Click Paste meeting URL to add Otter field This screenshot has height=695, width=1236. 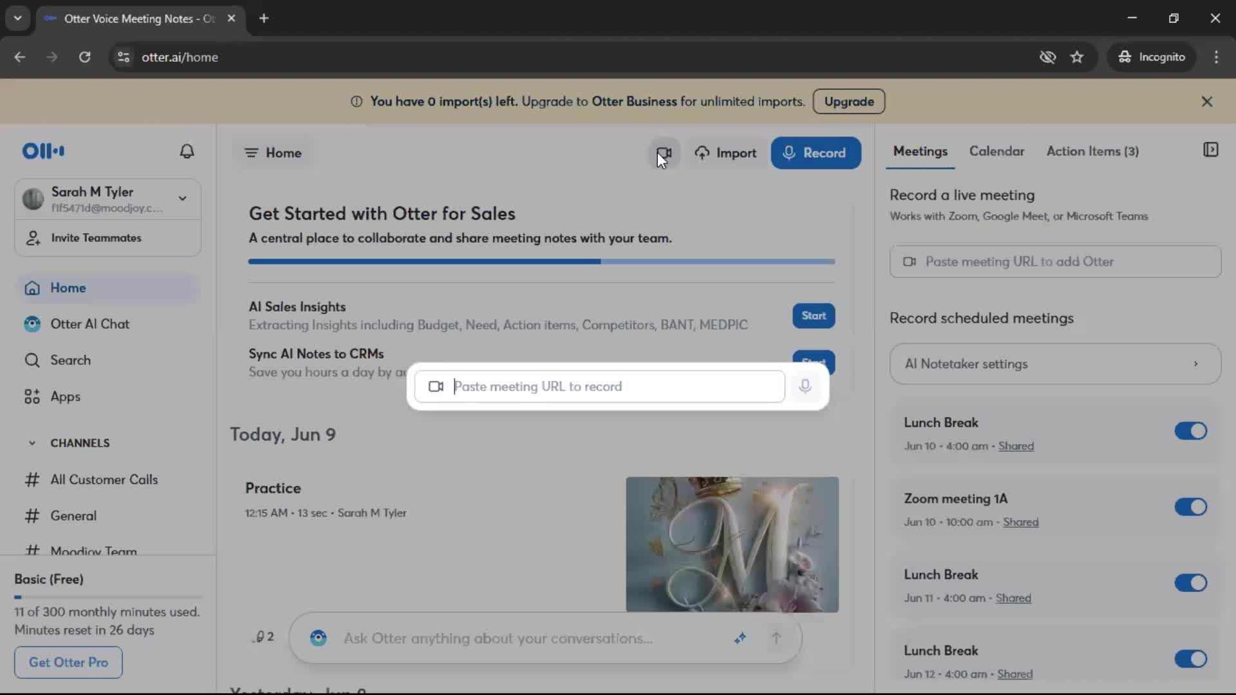(1055, 261)
